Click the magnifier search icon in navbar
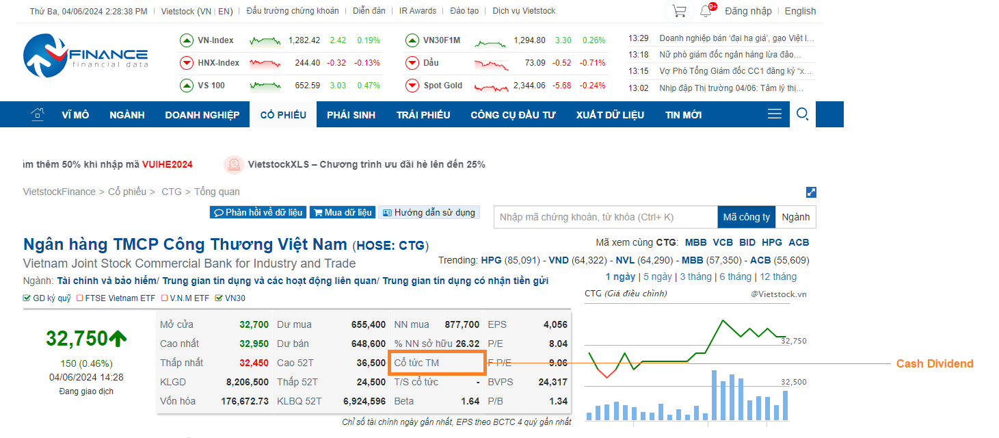Viewport: 999px width, 438px height. [803, 114]
